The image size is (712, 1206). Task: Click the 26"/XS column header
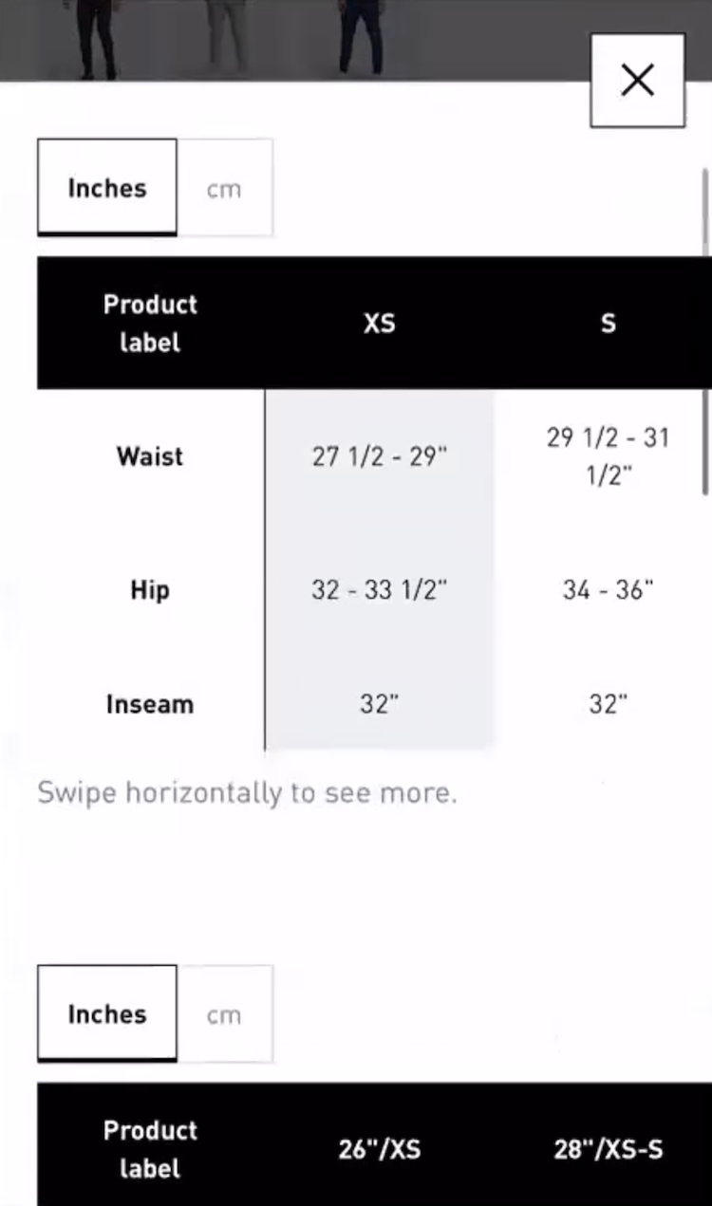point(379,1149)
